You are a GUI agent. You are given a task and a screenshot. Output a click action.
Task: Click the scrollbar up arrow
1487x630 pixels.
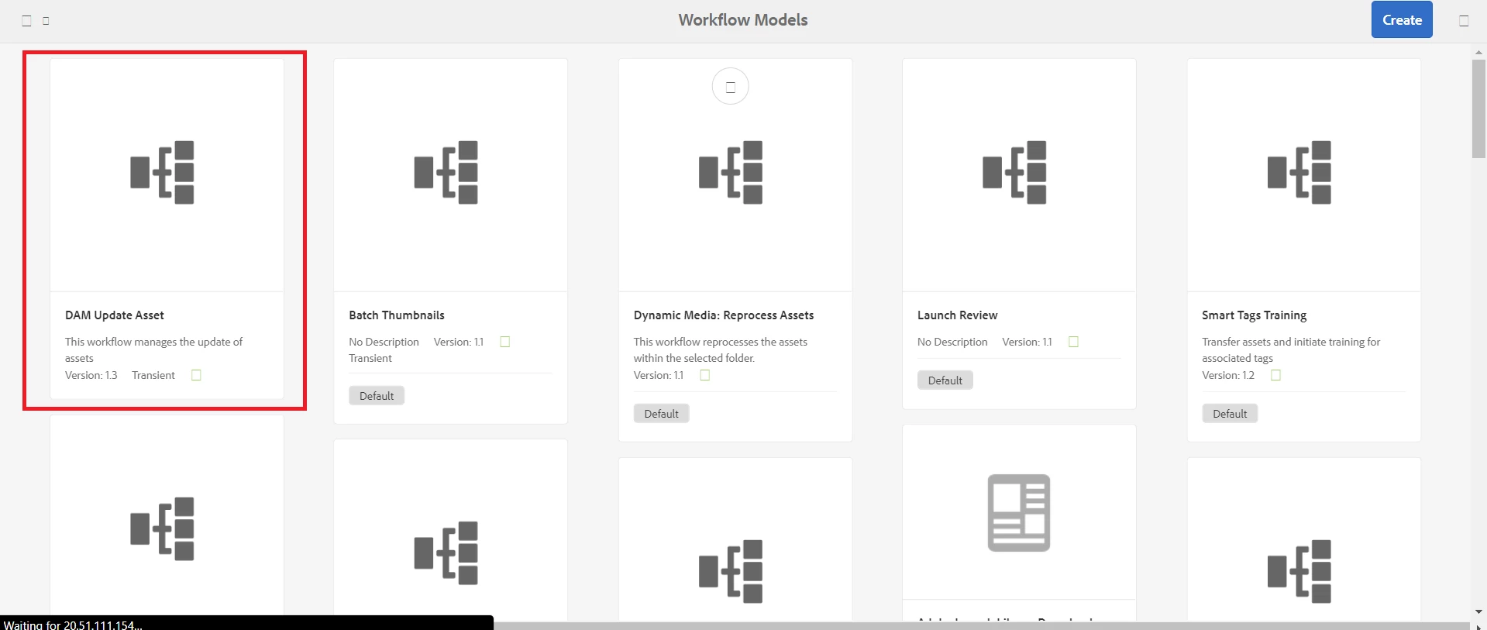(x=1478, y=52)
